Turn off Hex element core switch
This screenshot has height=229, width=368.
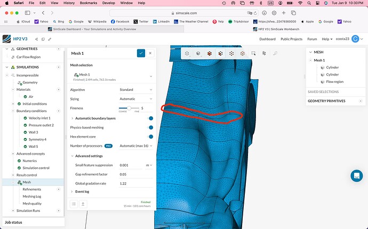(150, 137)
